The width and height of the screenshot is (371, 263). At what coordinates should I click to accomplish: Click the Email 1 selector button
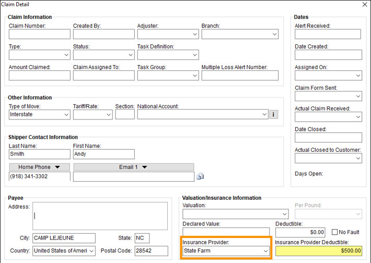point(133,167)
